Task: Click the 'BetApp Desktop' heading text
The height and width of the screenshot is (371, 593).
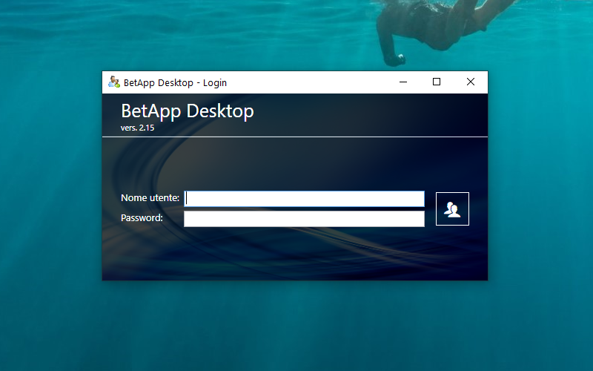Action: [x=188, y=111]
